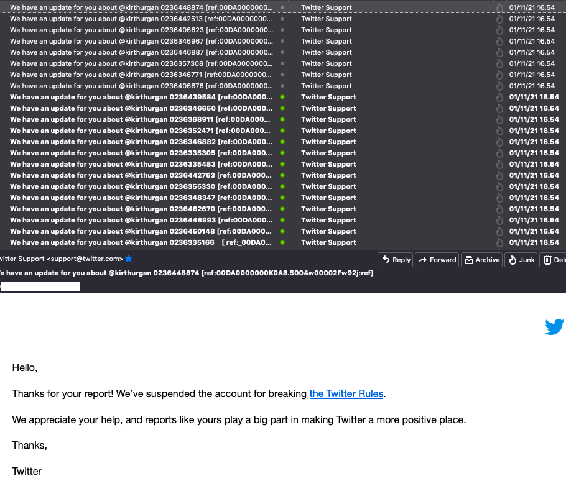Select unread message about @kirthurgan 0236346882
The width and height of the screenshot is (566, 481).
click(x=141, y=142)
